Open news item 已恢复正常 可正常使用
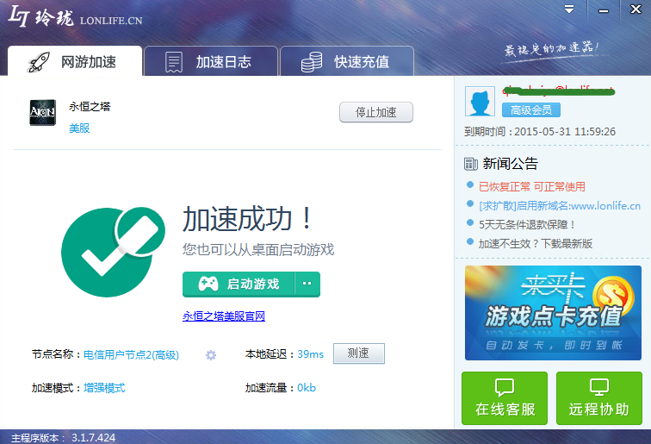Screen dimensions: 651x444 (532, 187)
